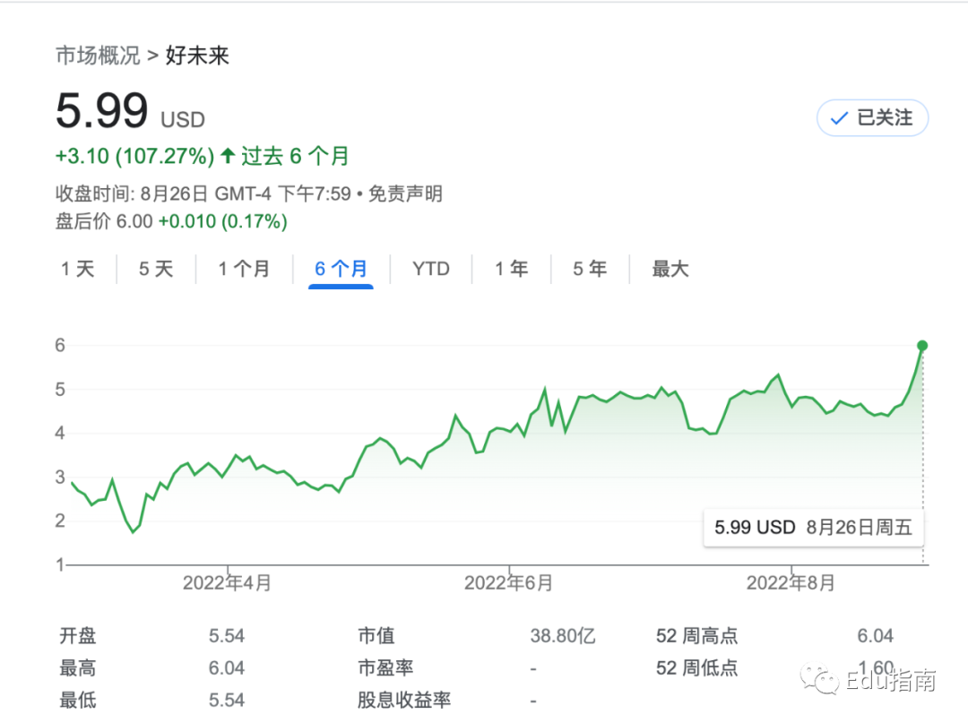
Task: Open the 免责声明 disclaimer link
Action: 405,194
